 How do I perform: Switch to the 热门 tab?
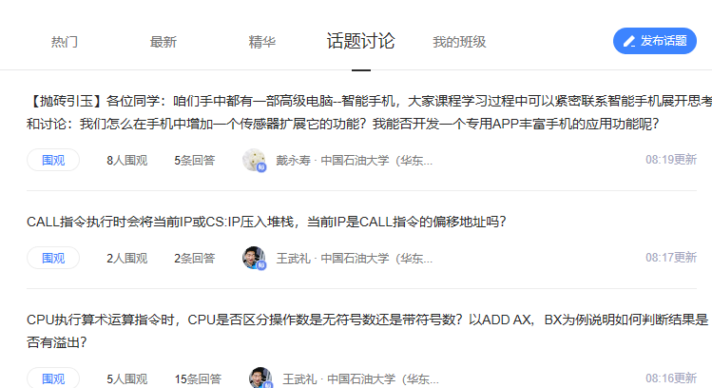pyautogui.click(x=65, y=42)
